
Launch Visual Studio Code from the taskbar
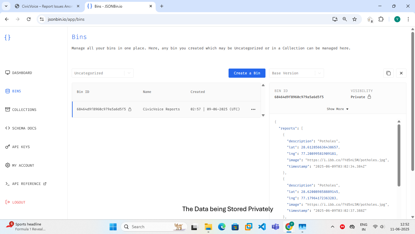(262, 227)
